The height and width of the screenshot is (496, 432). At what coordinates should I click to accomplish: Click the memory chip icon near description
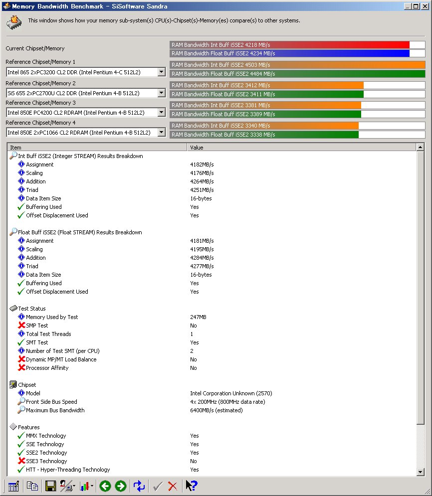[14, 23]
